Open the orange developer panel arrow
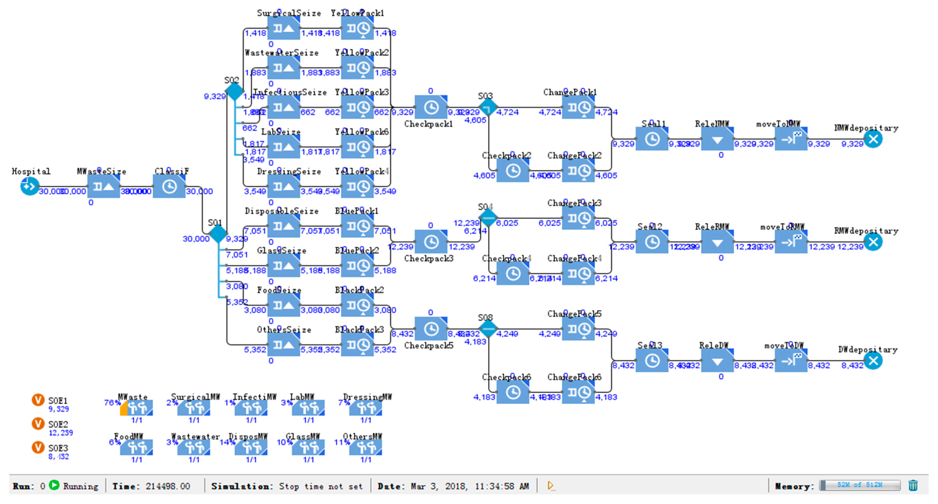The width and height of the screenshot is (938, 504). click(x=551, y=485)
